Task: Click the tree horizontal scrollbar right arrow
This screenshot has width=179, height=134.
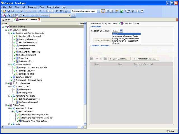Action: 82,127
